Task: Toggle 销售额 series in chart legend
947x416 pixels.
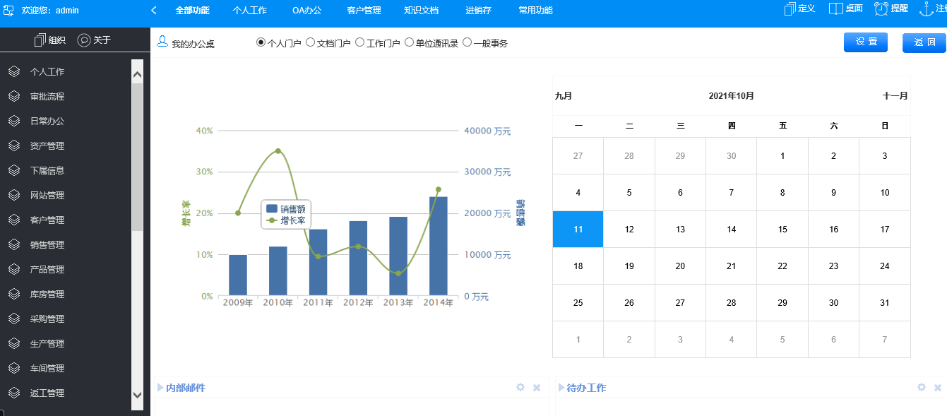Action: tap(286, 209)
